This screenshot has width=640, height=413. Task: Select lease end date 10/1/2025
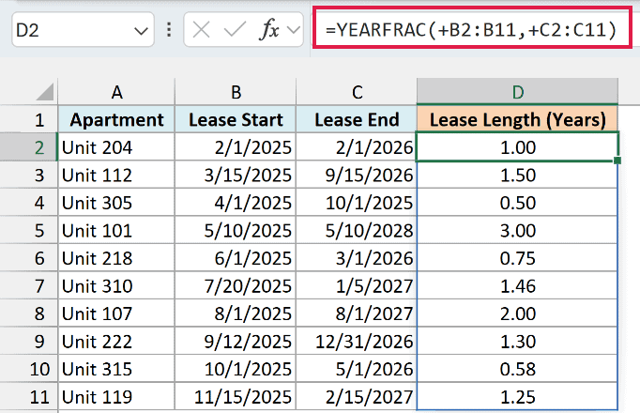357,203
